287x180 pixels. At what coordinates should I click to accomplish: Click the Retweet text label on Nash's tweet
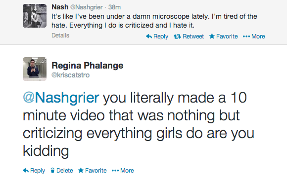tap(193, 36)
